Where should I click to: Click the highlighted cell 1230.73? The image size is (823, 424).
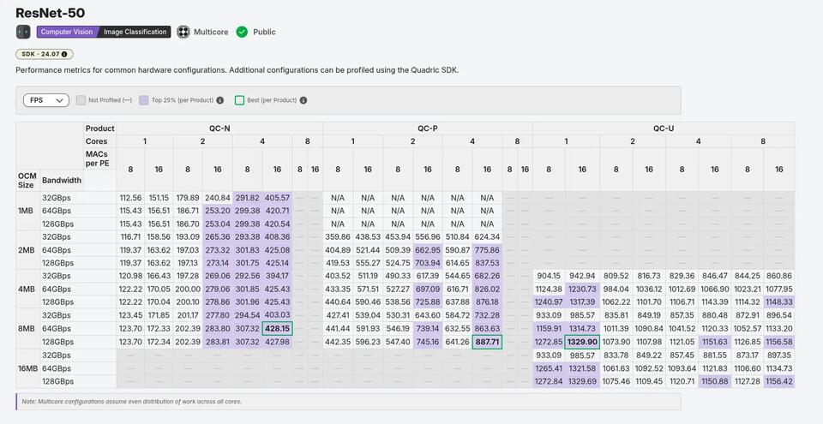pyautogui.click(x=582, y=290)
